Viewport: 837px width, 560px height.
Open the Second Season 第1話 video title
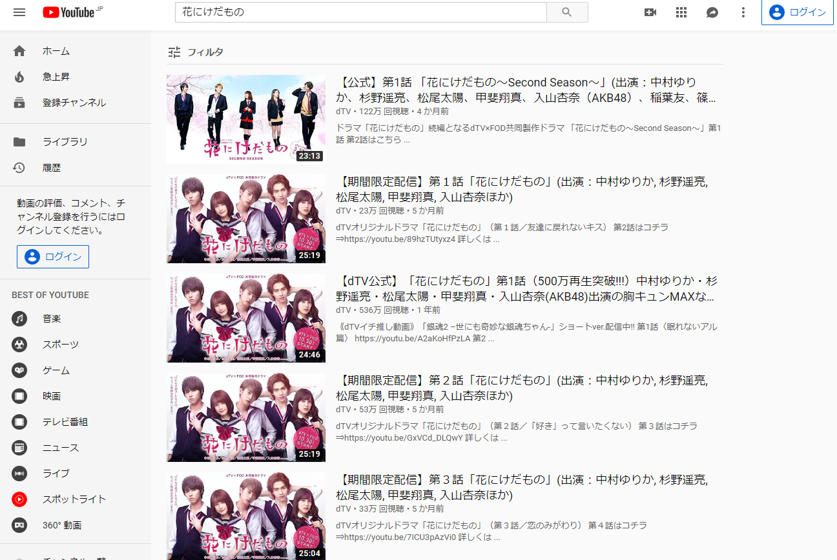pos(526,90)
